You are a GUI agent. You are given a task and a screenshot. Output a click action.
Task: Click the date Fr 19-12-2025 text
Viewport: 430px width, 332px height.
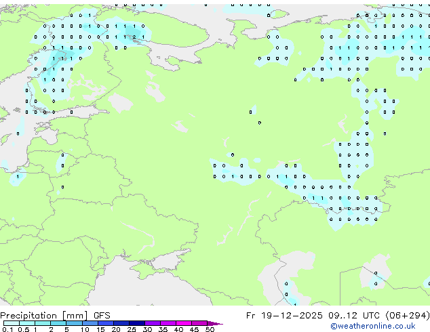284,316
